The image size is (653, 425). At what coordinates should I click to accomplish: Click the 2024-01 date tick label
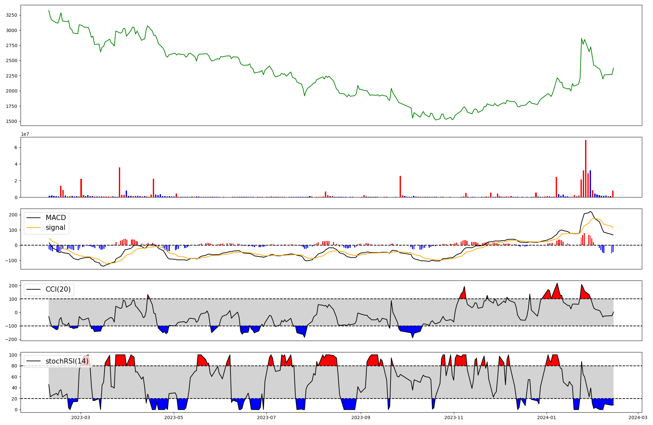(547, 417)
